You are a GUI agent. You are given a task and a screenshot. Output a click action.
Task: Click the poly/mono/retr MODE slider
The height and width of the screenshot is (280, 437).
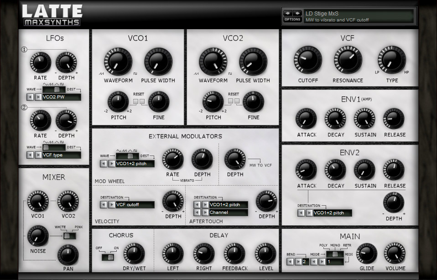pyautogui.click(x=335, y=254)
